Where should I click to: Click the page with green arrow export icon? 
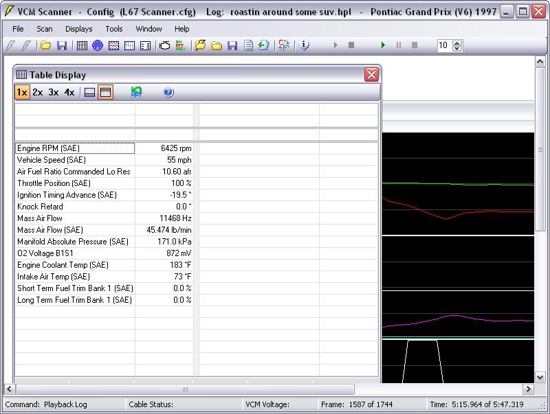pyautogui.click(x=264, y=45)
